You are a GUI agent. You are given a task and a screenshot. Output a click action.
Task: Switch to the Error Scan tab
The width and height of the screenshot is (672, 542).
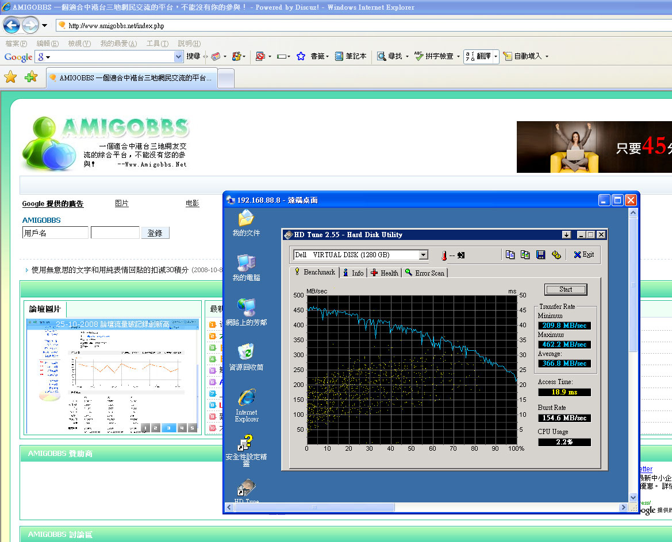coord(425,273)
